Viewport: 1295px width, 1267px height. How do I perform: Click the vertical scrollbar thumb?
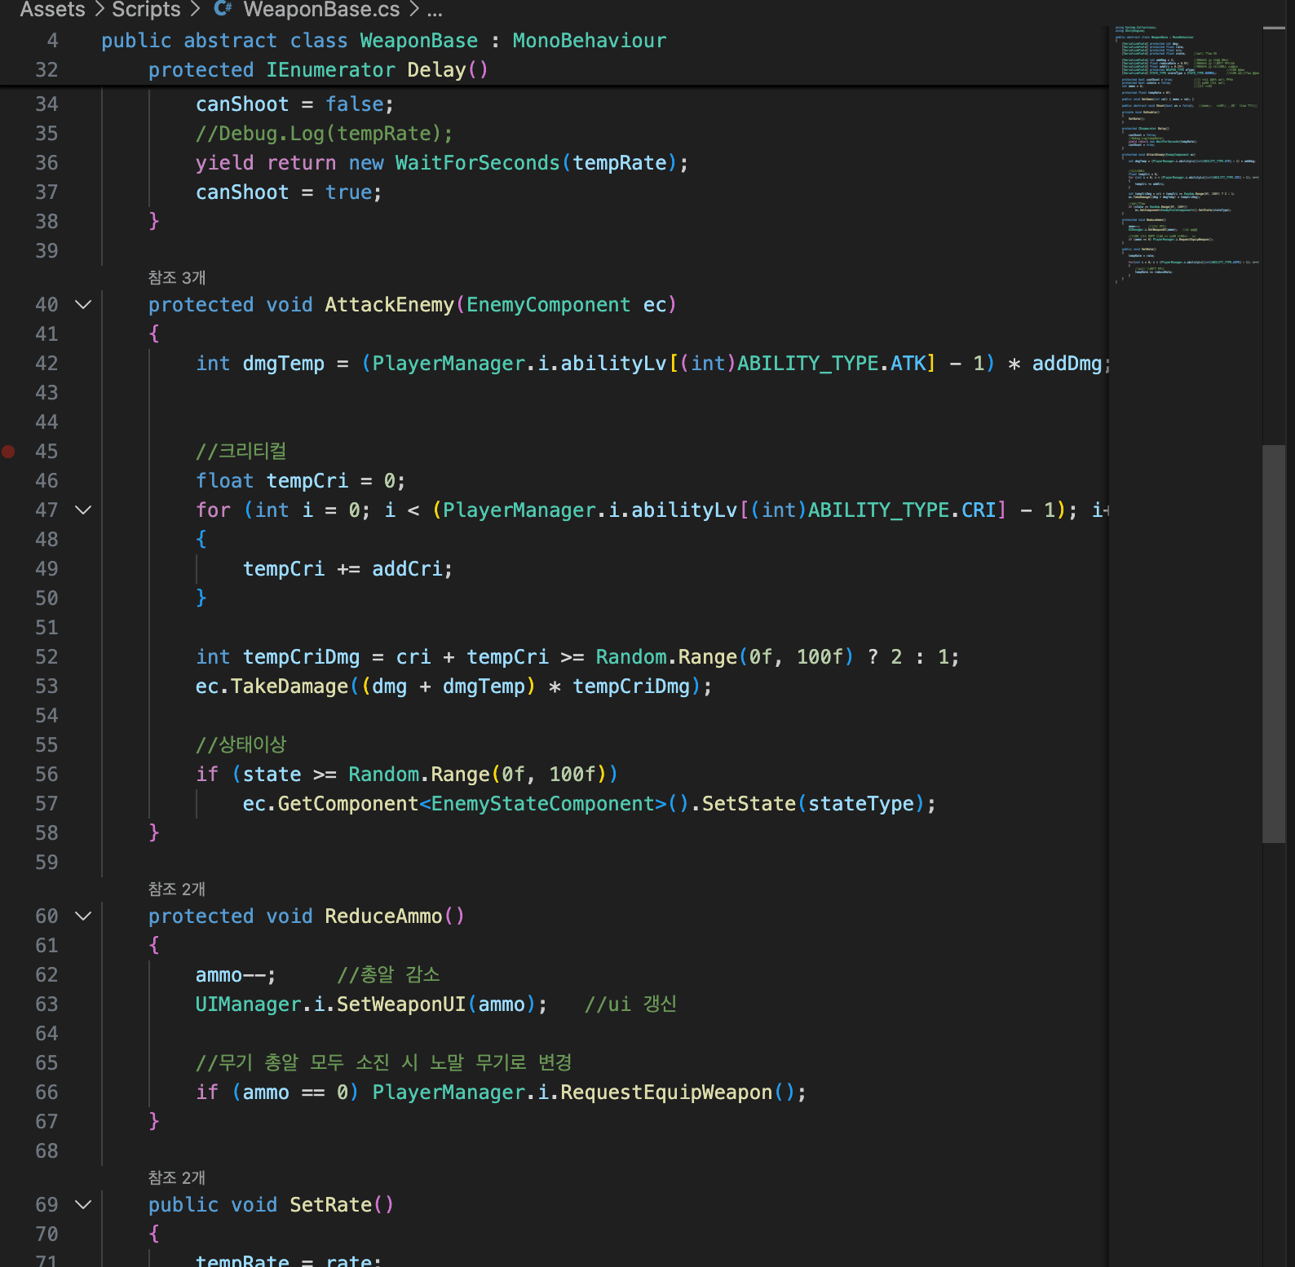point(1273,643)
